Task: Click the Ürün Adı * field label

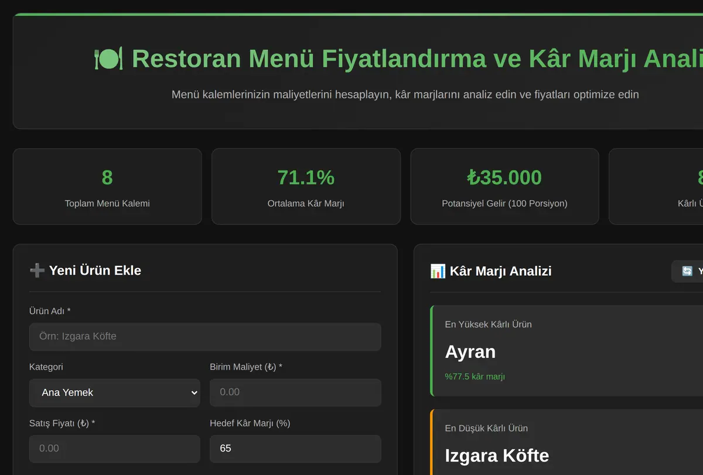Action: pyautogui.click(x=50, y=311)
